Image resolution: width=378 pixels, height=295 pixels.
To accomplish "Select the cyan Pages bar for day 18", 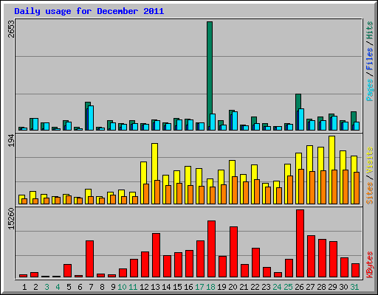I will pyautogui.click(x=213, y=122).
